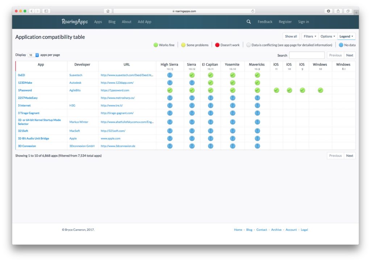Open Safari downloads icon

(328, 11)
